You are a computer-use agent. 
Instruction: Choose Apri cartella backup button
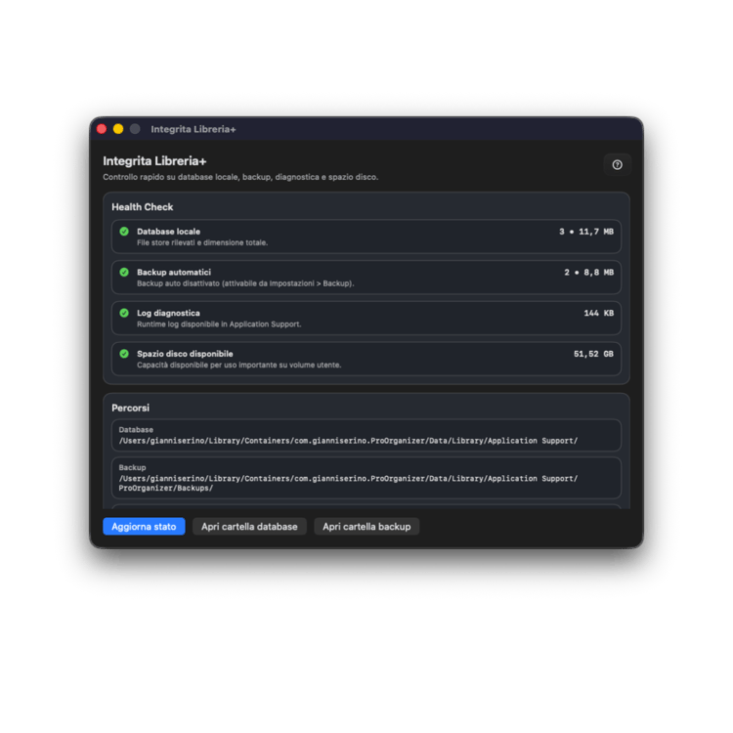click(x=366, y=527)
